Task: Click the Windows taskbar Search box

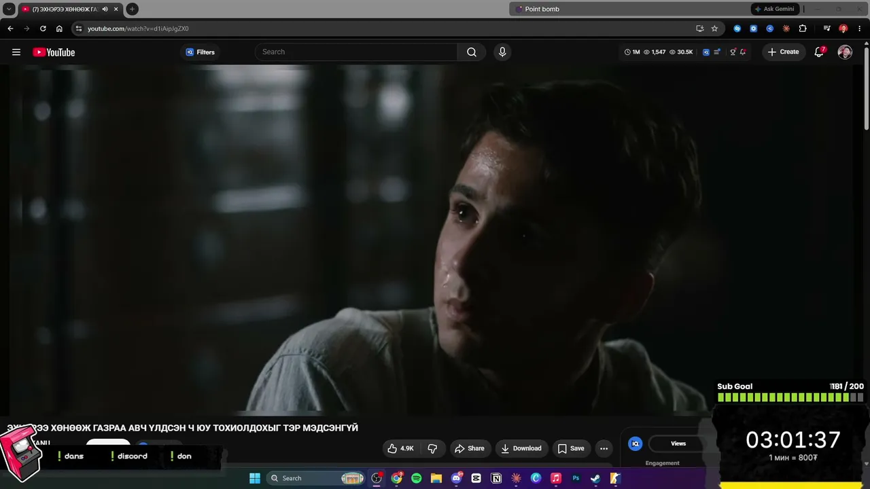Action: point(317,478)
